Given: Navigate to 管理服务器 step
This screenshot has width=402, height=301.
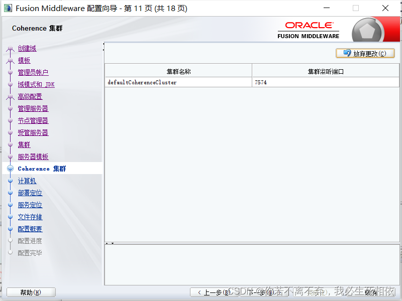Looking at the screenshot, I should pos(33,108).
